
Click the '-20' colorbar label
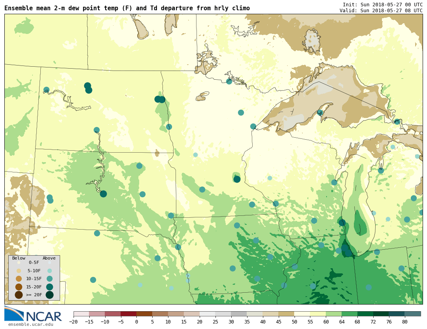click(74, 322)
